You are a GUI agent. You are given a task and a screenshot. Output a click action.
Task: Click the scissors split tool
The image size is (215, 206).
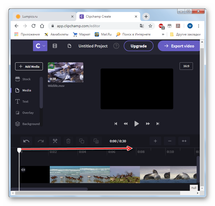pos(55,141)
